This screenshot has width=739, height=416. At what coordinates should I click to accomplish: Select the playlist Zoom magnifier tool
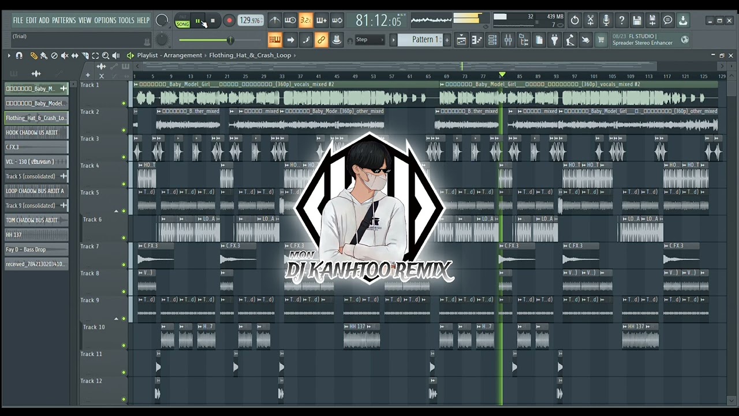coord(106,55)
